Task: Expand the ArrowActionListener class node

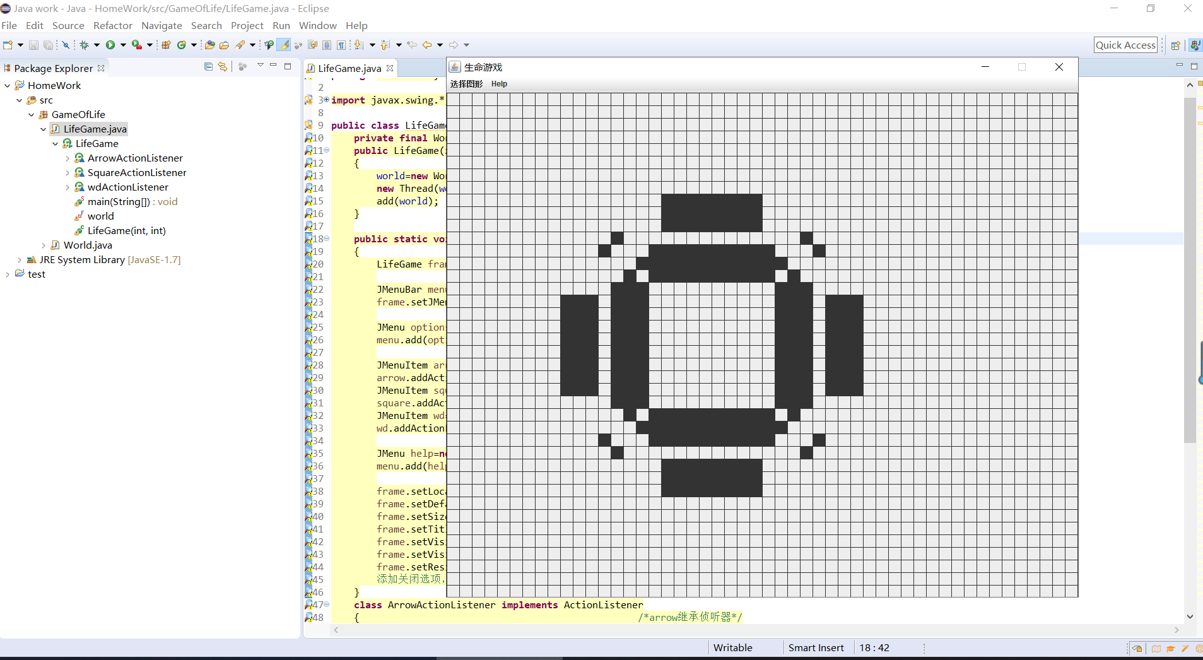Action: (67, 158)
